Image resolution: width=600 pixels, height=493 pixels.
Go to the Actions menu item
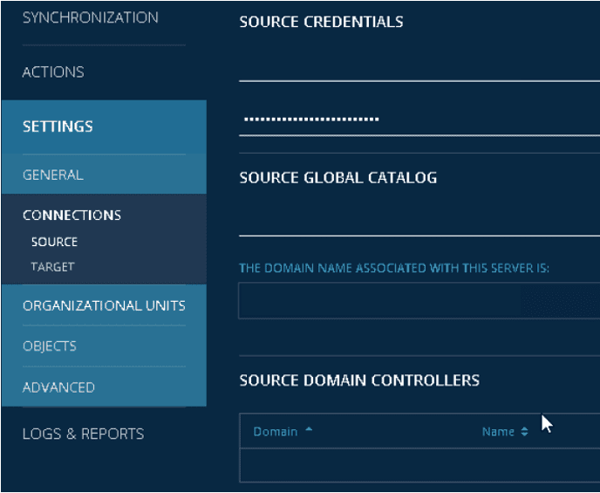tap(53, 72)
